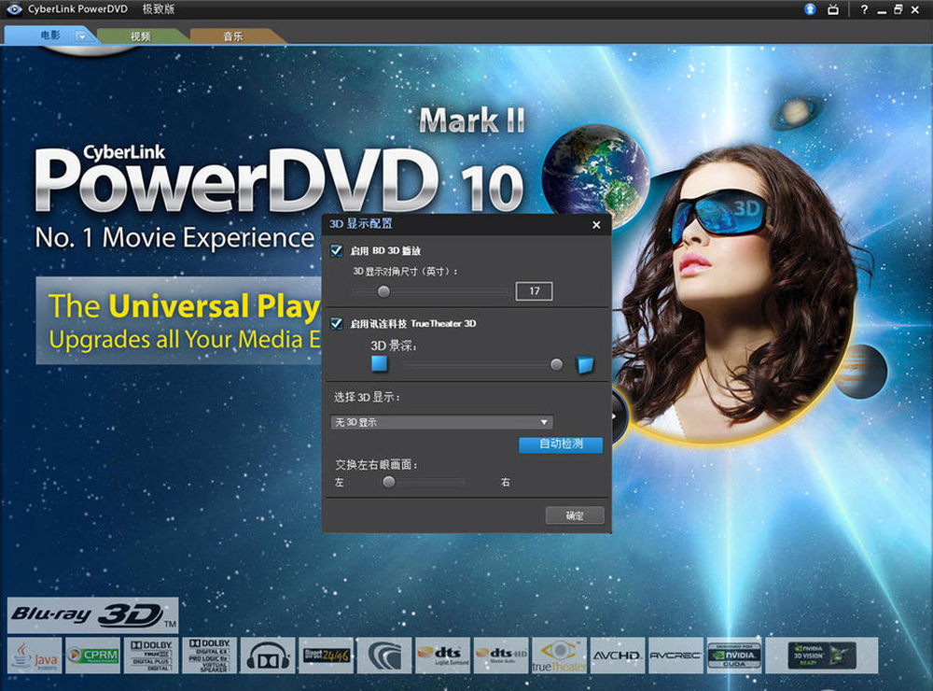The width and height of the screenshot is (933, 691).
Task: Click the 左 label of the eye swap slider
Action: (x=340, y=482)
